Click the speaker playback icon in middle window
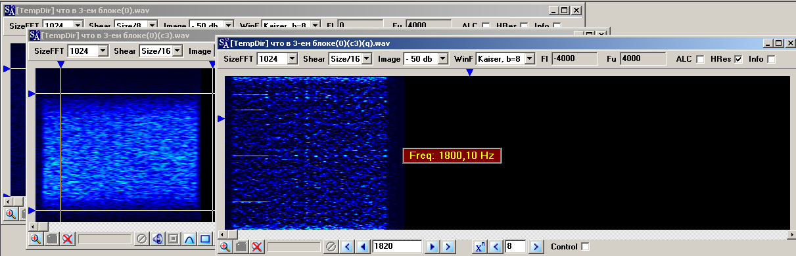The height and width of the screenshot is (256, 796). (x=157, y=238)
